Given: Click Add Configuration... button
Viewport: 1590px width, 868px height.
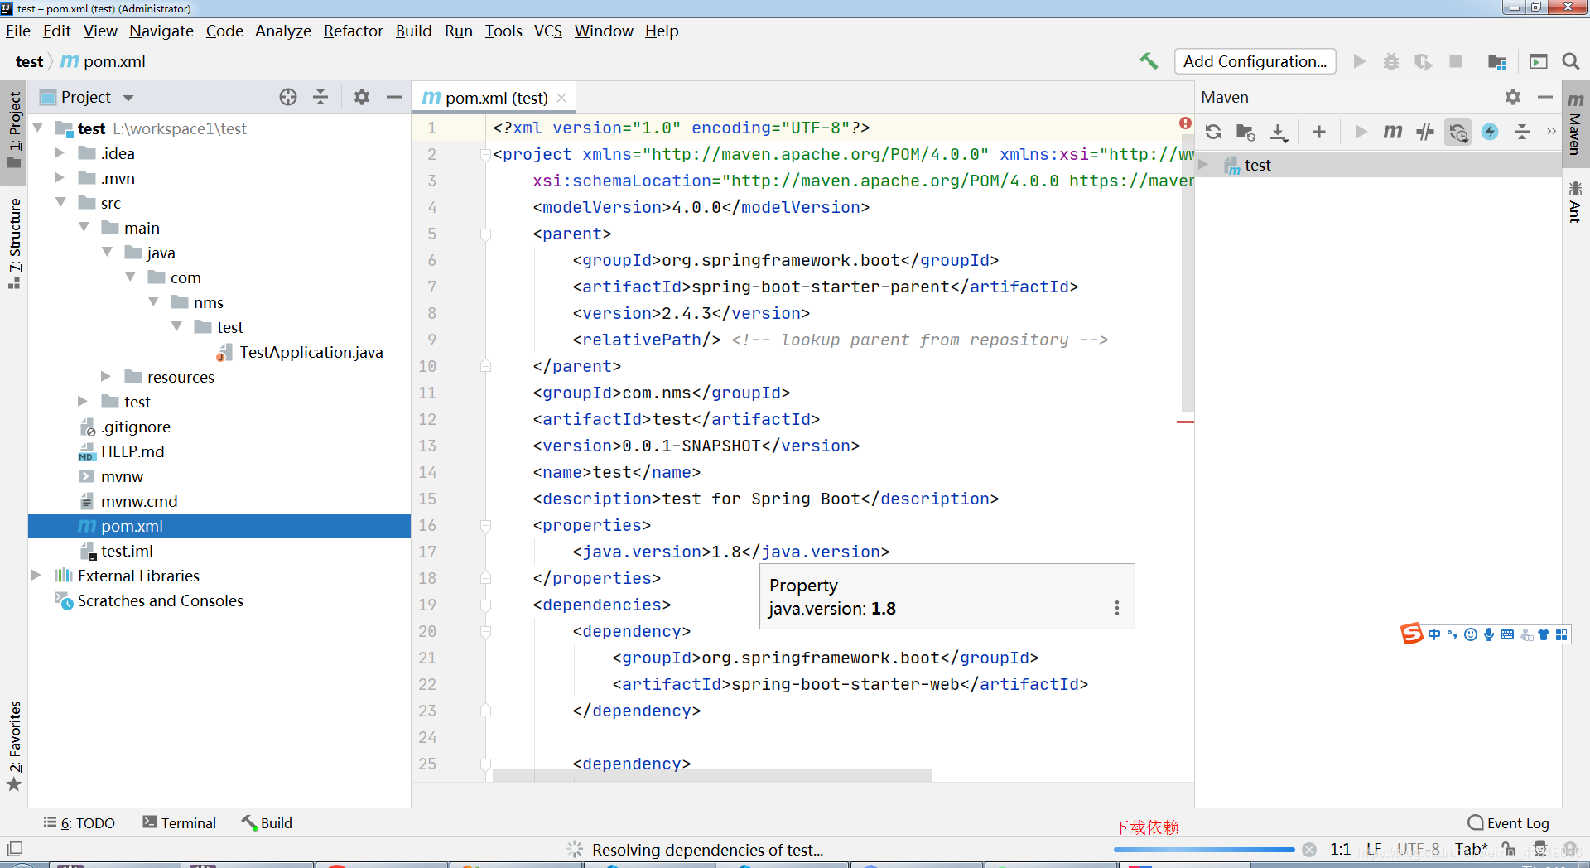Looking at the screenshot, I should point(1255,61).
